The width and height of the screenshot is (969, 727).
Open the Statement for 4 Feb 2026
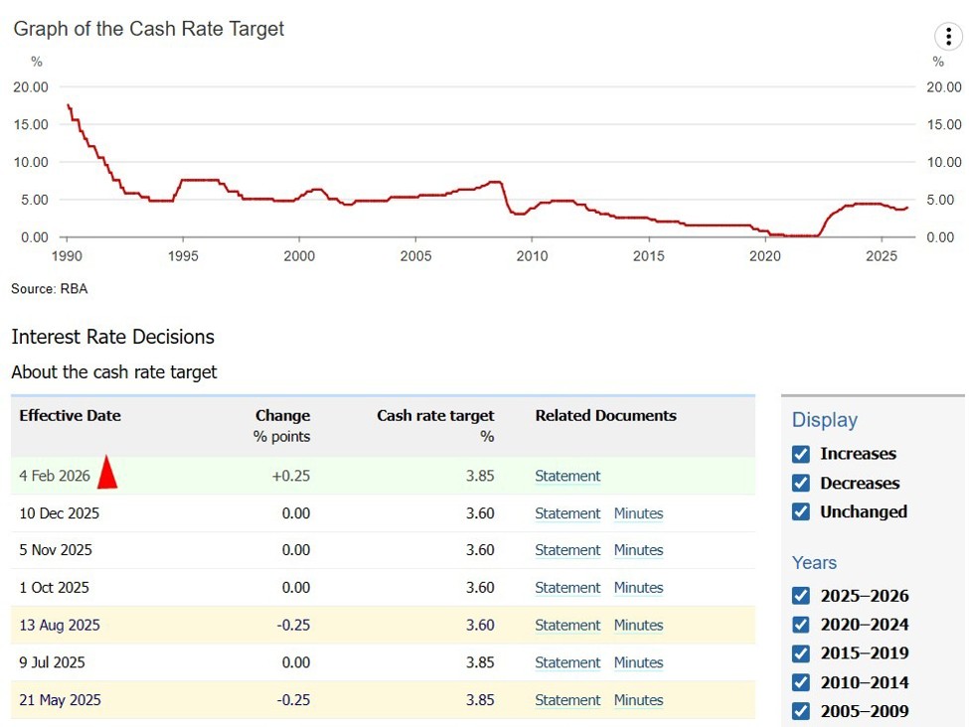tap(567, 476)
